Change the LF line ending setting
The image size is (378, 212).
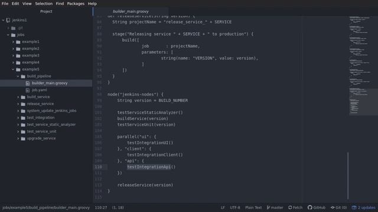(x=223, y=207)
